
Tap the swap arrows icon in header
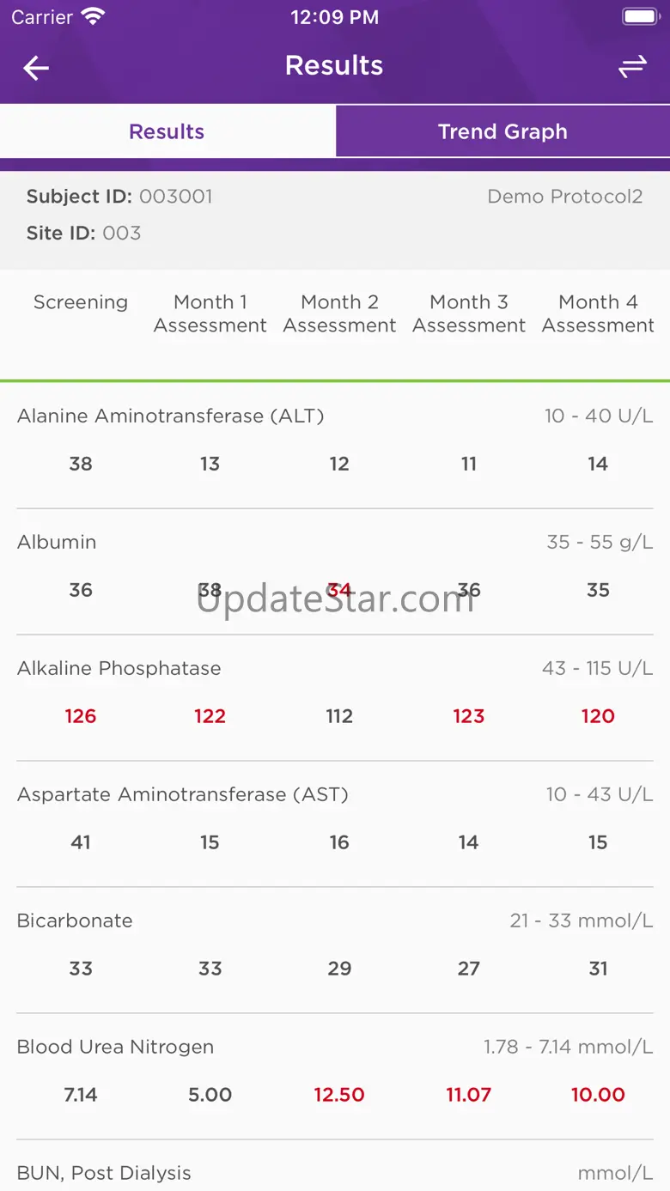pyautogui.click(x=632, y=67)
